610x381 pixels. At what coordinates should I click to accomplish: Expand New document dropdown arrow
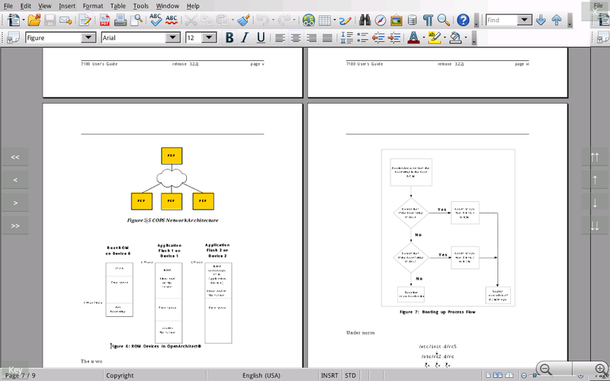click(x=24, y=20)
